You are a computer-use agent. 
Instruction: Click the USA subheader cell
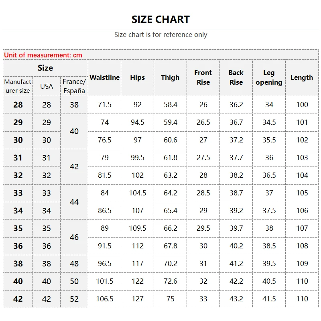(47, 86)
